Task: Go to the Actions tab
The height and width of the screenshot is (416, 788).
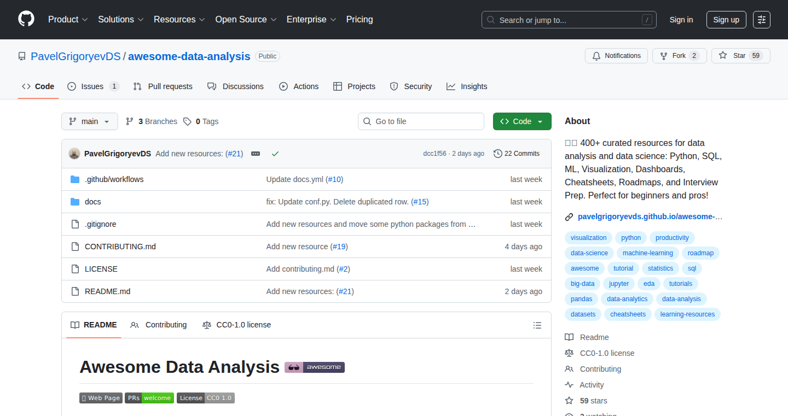Action: pyautogui.click(x=299, y=86)
